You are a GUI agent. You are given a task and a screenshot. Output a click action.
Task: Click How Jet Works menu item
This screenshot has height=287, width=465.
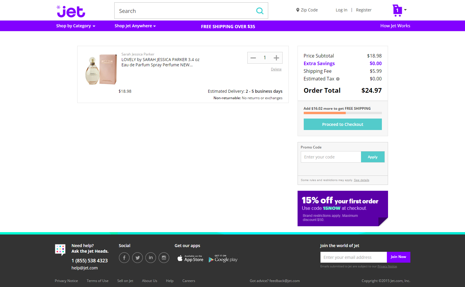[x=395, y=26]
